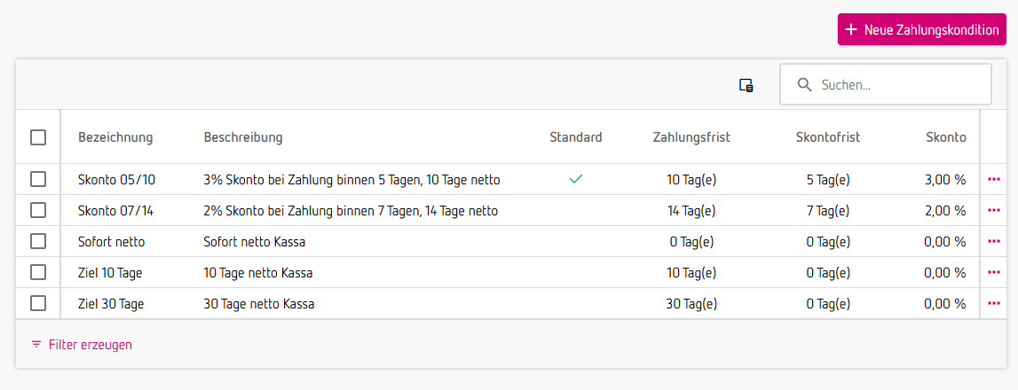Select the Ziel 30 Tage row checkbox

(38, 303)
